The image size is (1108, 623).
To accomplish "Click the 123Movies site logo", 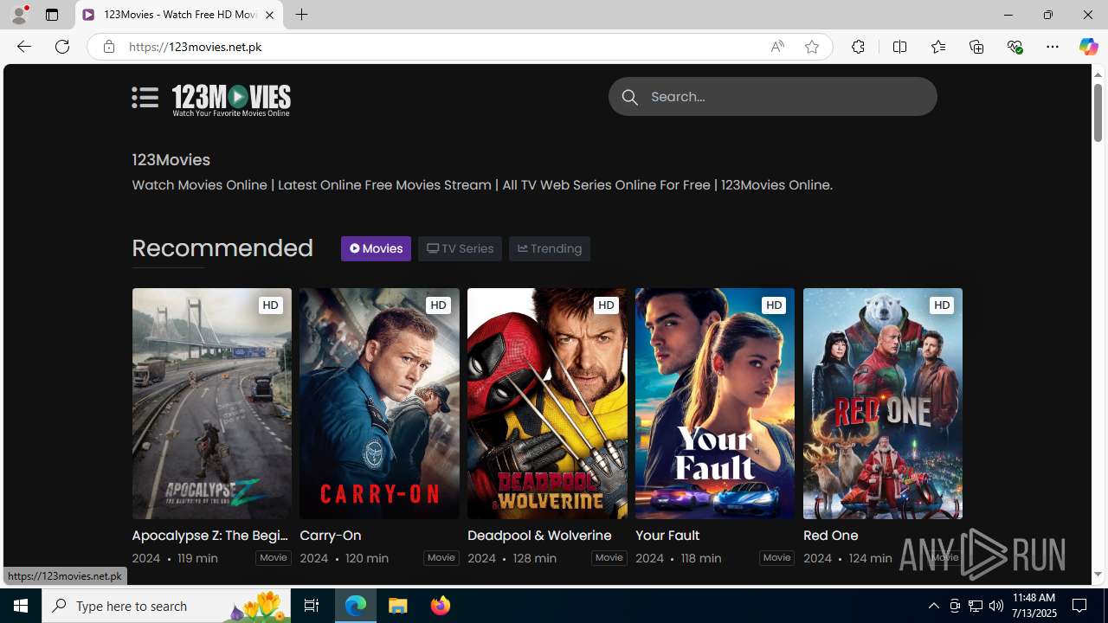I will [231, 100].
